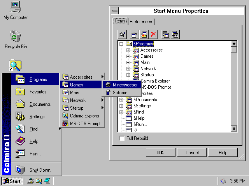Viewport: 249px width, 186px height.
Task: Select the &Settings label in the tree
Action: [x=142, y=106]
